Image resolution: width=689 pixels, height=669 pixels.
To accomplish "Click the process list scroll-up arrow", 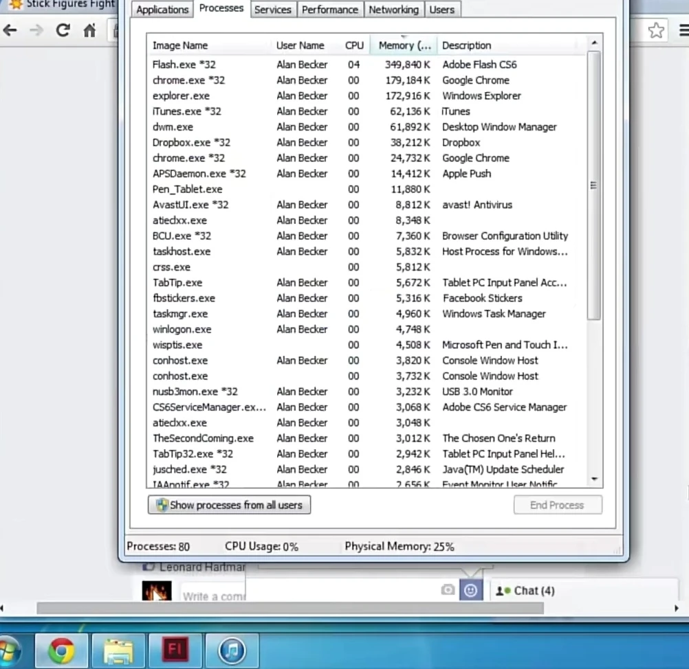I will pyautogui.click(x=594, y=43).
